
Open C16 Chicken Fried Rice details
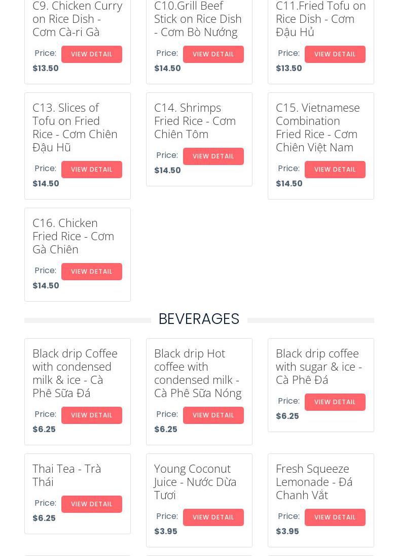tap(91, 272)
